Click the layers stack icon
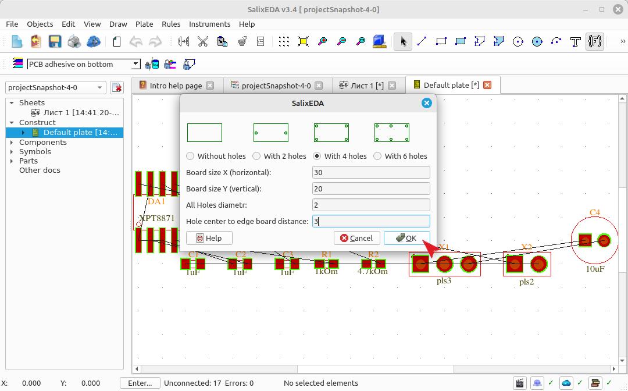 click(17, 63)
